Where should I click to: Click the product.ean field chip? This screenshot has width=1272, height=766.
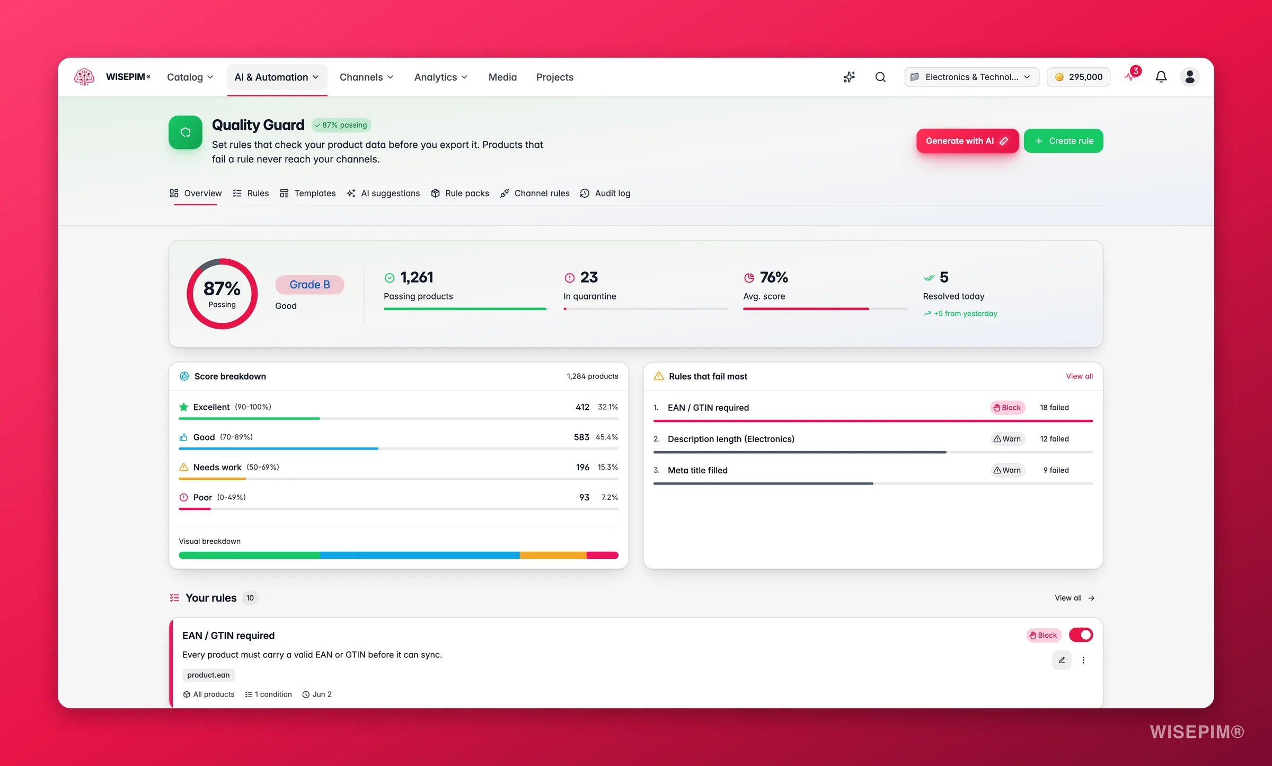pyautogui.click(x=208, y=675)
